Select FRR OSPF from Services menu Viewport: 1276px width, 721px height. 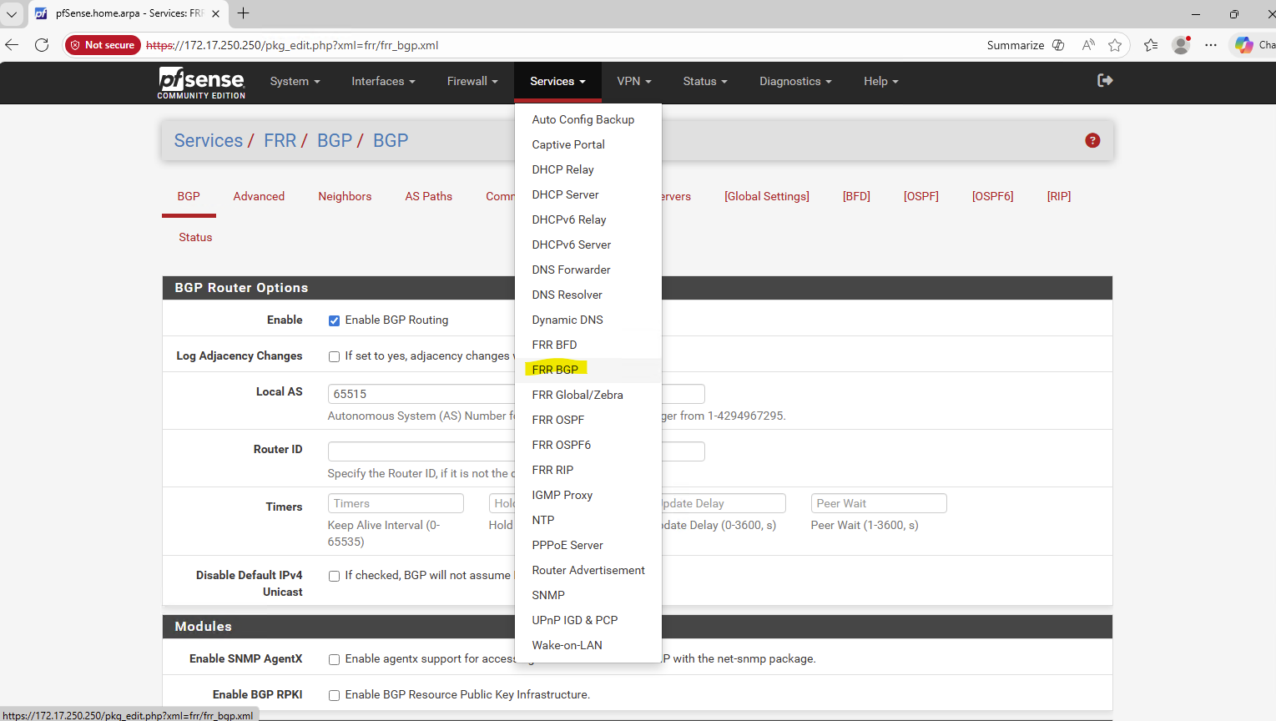point(557,420)
